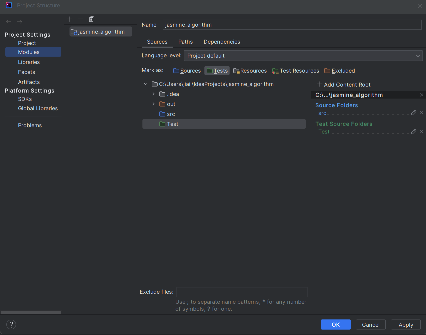Select the src folder in tree

pyautogui.click(x=224, y=114)
